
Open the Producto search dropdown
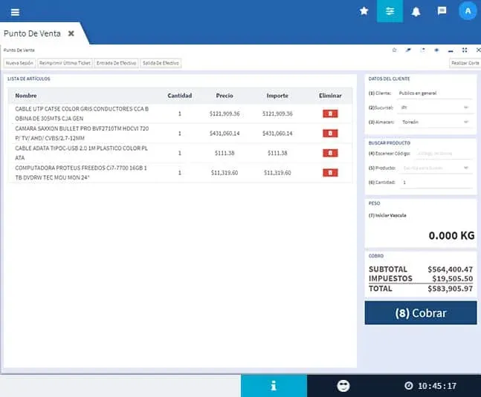point(435,168)
